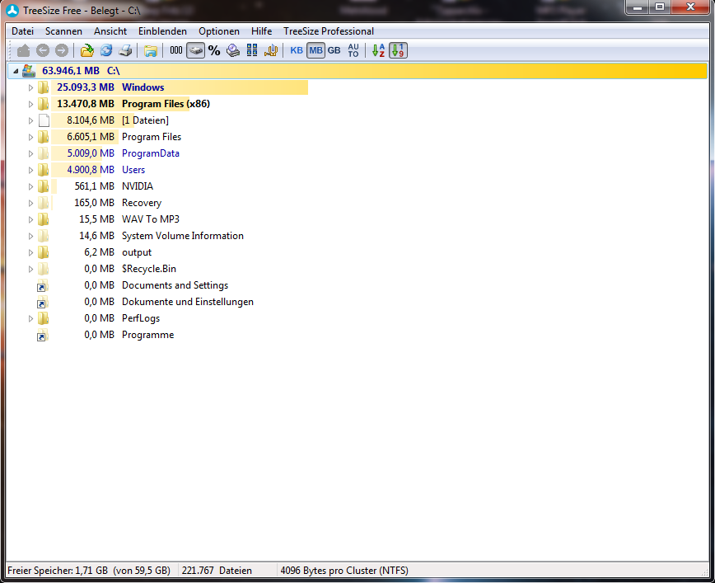Open the TreeSize Professional menu
715x583 pixels.
[x=329, y=31]
